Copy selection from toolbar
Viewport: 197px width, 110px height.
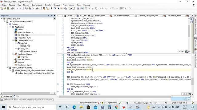click(x=26, y=9)
